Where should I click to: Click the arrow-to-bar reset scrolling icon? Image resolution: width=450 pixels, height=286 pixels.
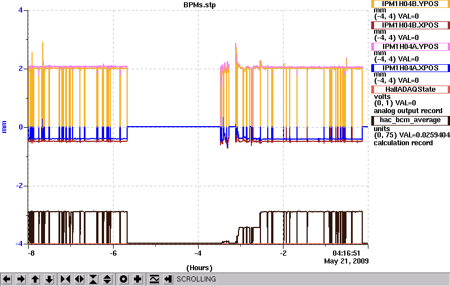(168, 279)
